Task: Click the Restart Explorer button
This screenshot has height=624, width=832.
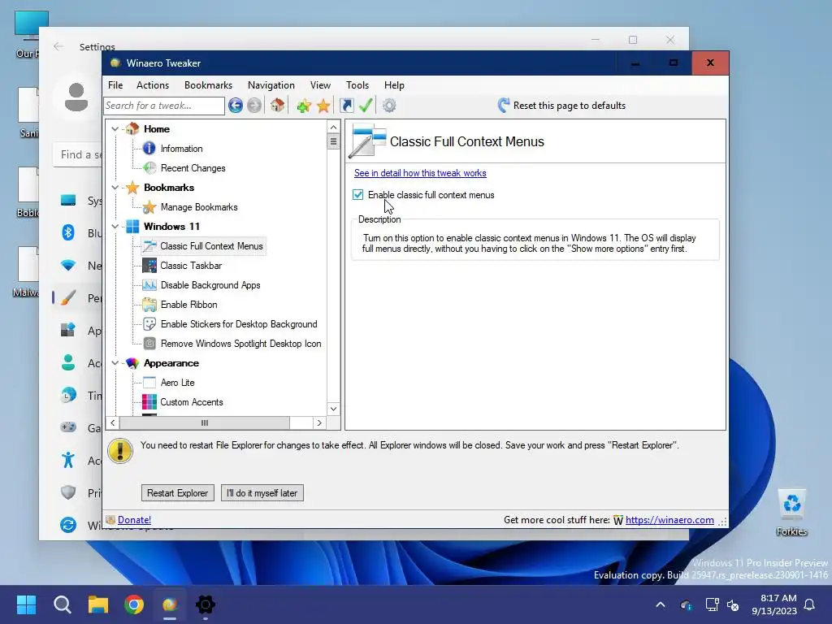Action: click(178, 493)
